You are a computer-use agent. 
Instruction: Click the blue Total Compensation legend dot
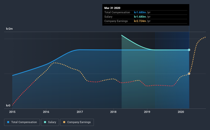8,122
